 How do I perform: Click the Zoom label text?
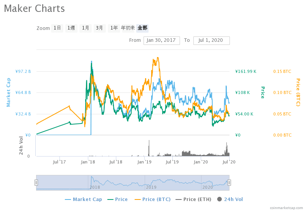(x=43, y=28)
